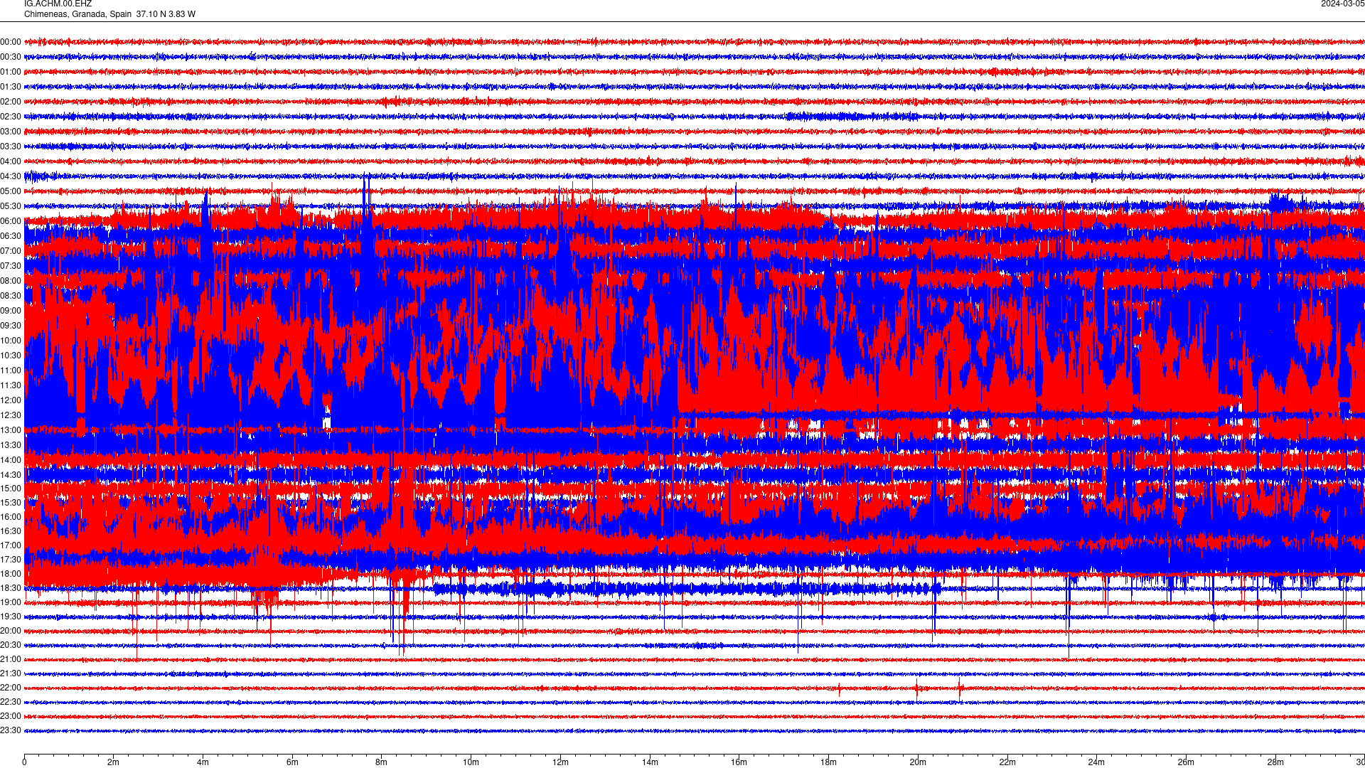Click the 28m mark on the time axis
1365x768 pixels.
1275,762
